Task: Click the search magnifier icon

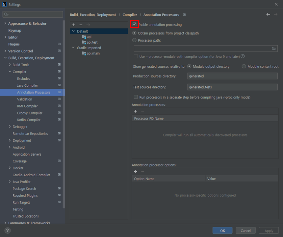Action: [x=6, y=14]
